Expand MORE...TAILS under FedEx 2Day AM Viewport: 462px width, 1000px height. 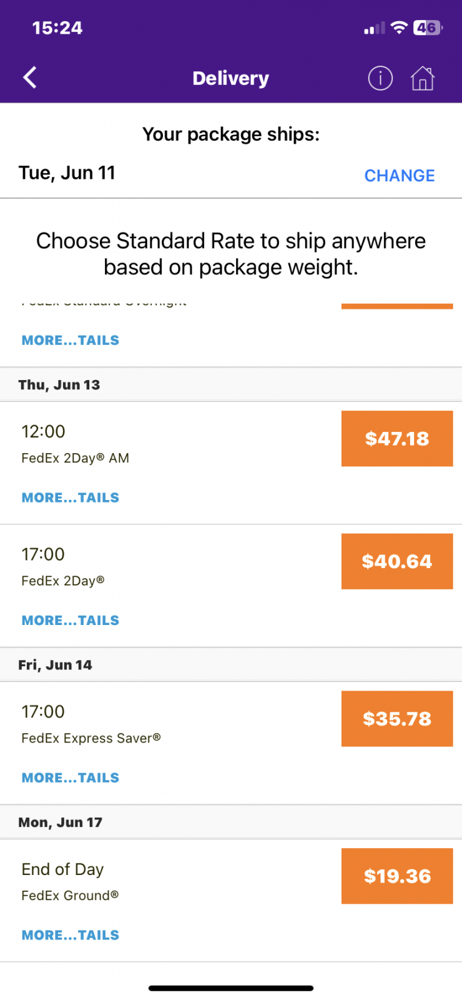coord(71,497)
